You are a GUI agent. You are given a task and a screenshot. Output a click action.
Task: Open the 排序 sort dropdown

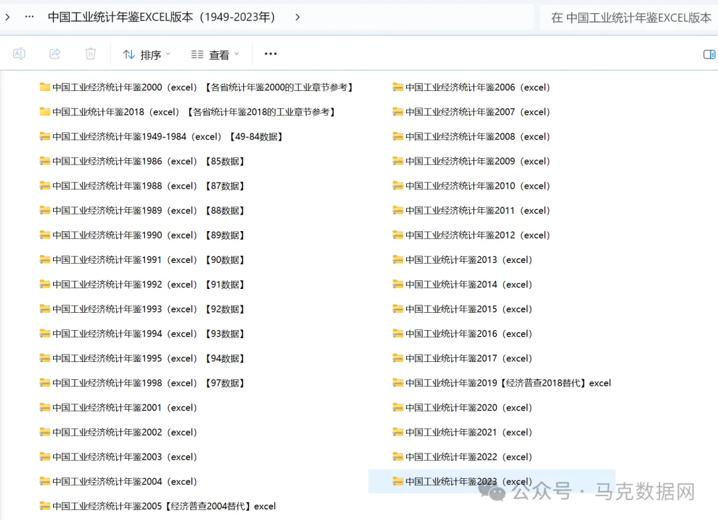pyautogui.click(x=146, y=55)
